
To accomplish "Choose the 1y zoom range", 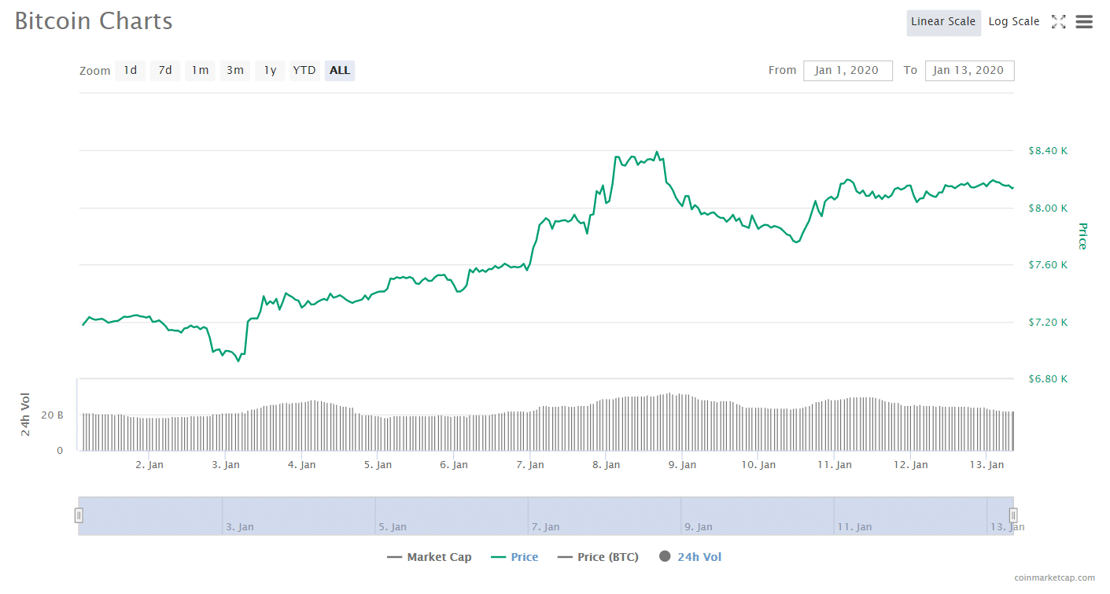I will click(x=270, y=71).
